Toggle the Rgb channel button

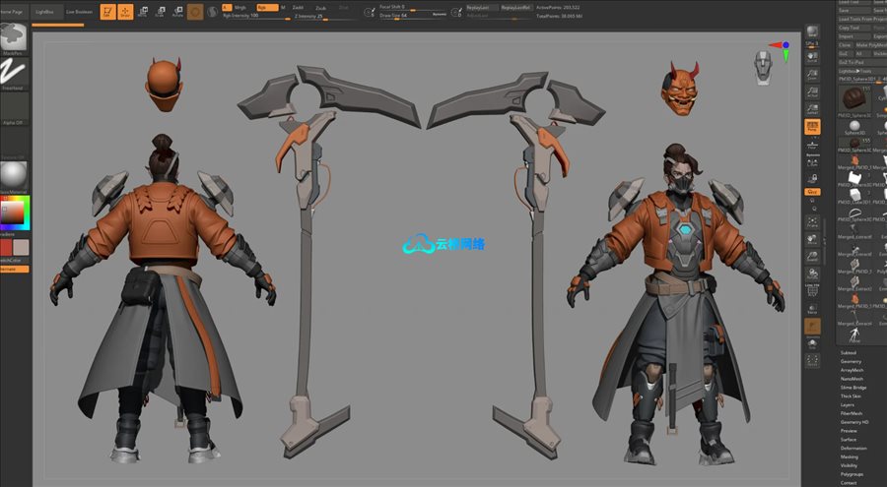click(x=263, y=7)
